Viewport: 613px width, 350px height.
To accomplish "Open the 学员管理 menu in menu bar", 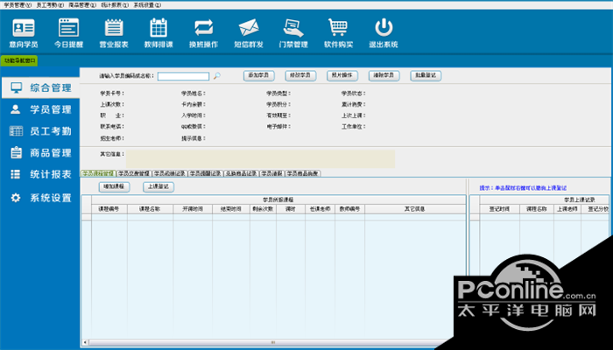I will pos(18,5).
